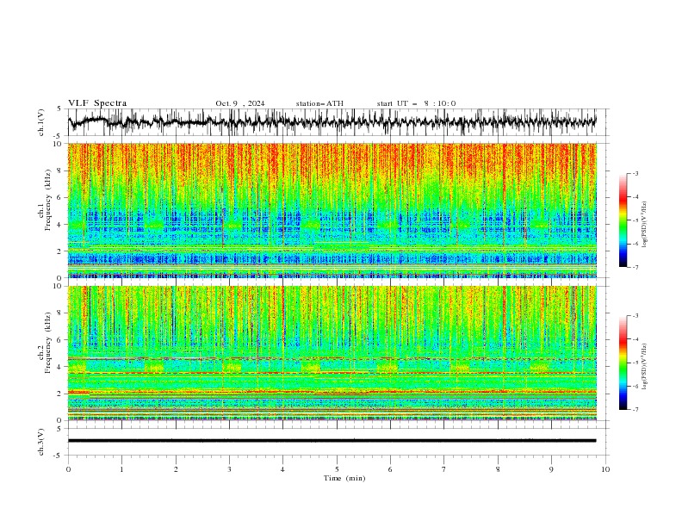Click the ch.2 spectrogram "8" kHz tick label
Image resolution: width=682 pixels, height=527 pixels.
point(61,313)
